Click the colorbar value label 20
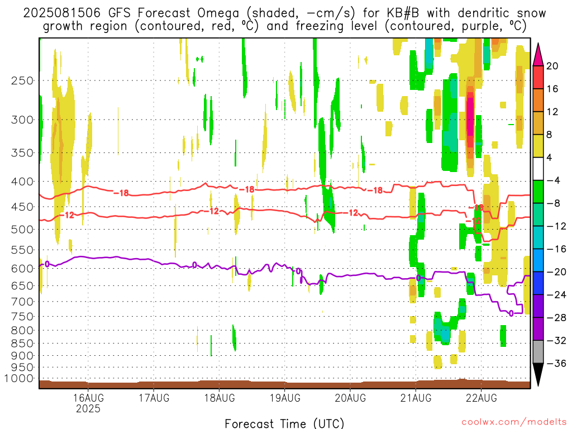The height and width of the screenshot is (429, 572). pyautogui.click(x=552, y=66)
